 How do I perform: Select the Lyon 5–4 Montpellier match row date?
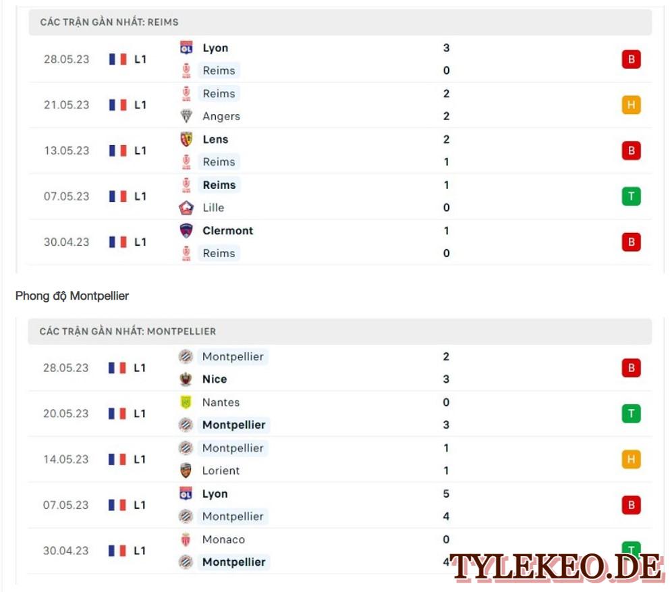[x=66, y=505]
